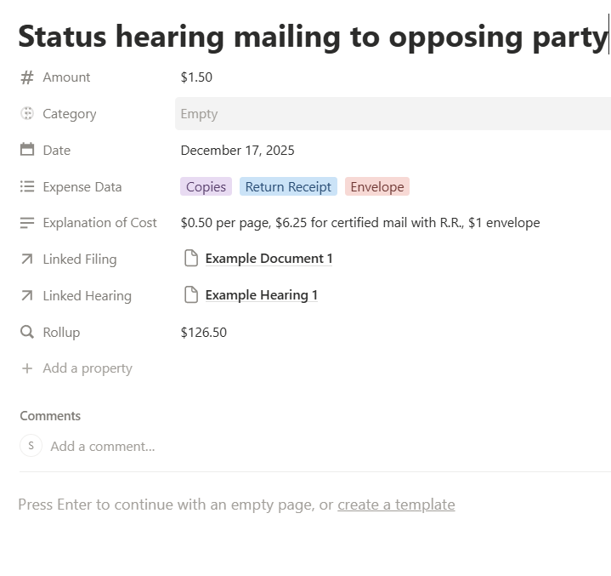Viewport: 611px width, 576px height.
Task: Click the arrow icon beside Linked Filing
Action: pyautogui.click(x=27, y=259)
